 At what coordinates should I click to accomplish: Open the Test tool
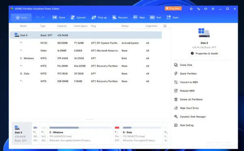155,18
